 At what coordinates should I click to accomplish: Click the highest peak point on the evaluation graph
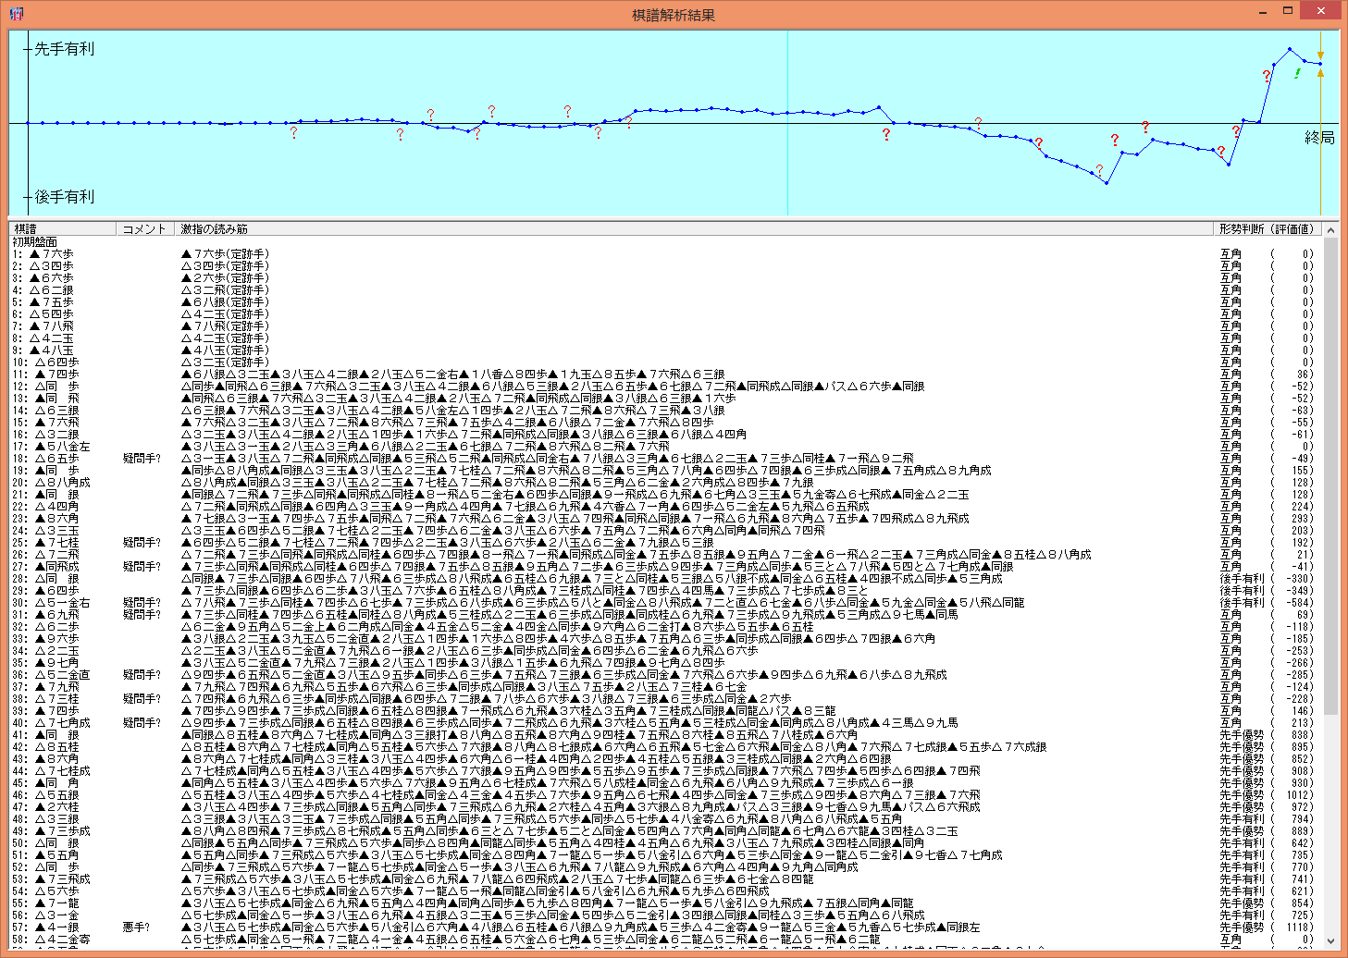[1290, 49]
